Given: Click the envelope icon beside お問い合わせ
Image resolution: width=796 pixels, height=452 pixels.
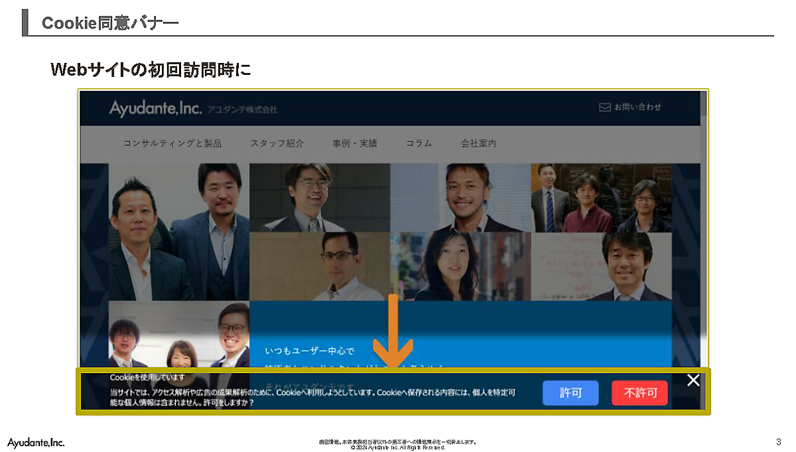Looking at the screenshot, I should [x=604, y=107].
